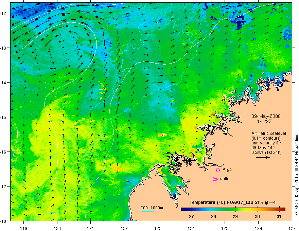
Task: Click latitude label -14
Action: pyautogui.click(x=4, y=83)
